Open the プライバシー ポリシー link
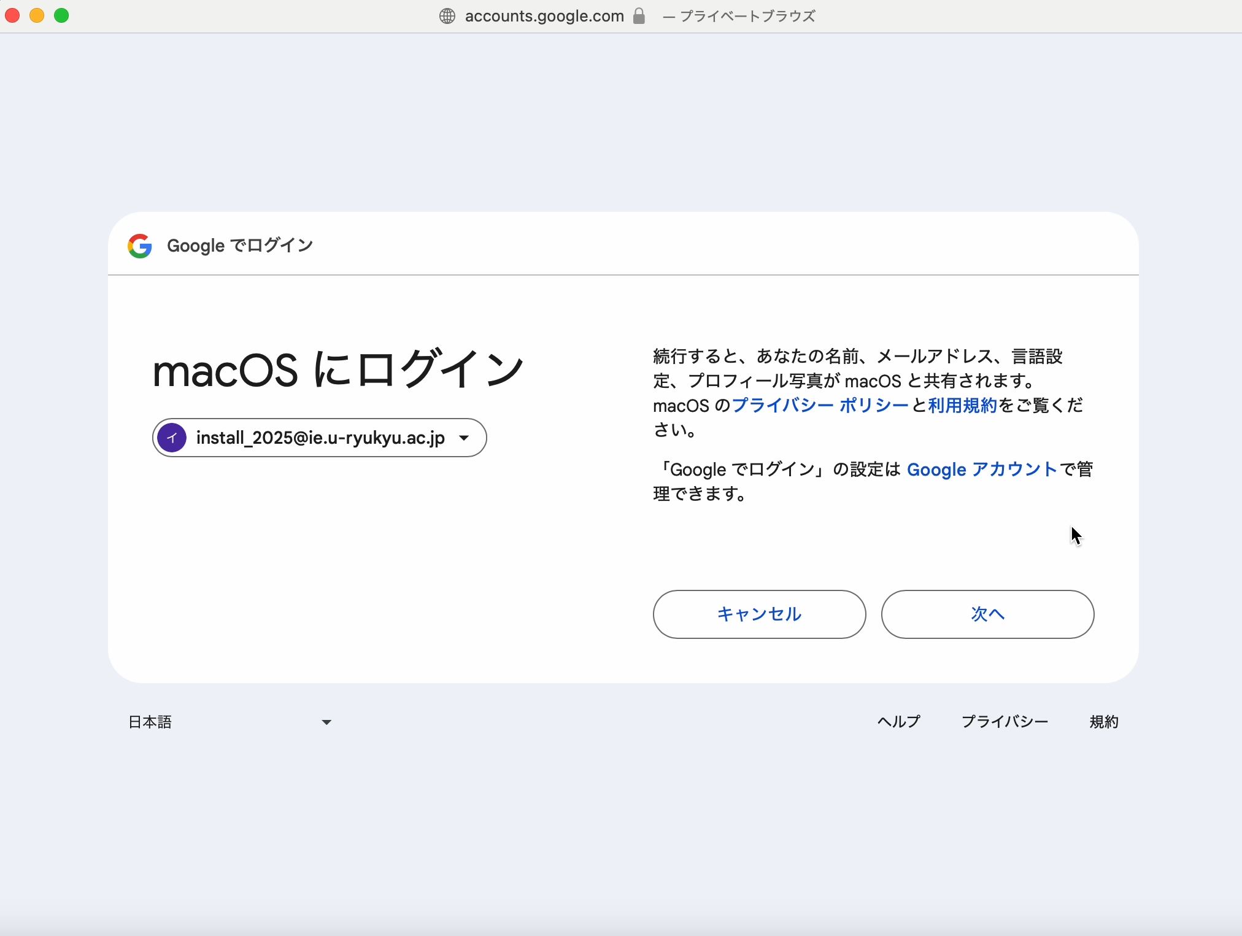This screenshot has height=936, width=1242. 820,406
